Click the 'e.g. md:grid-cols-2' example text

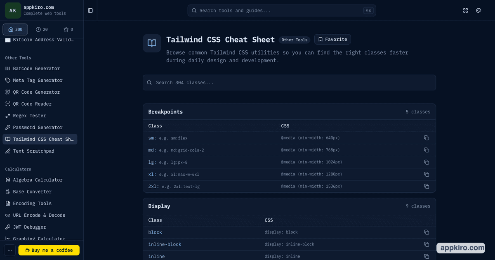pyautogui.click(x=181, y=150)
